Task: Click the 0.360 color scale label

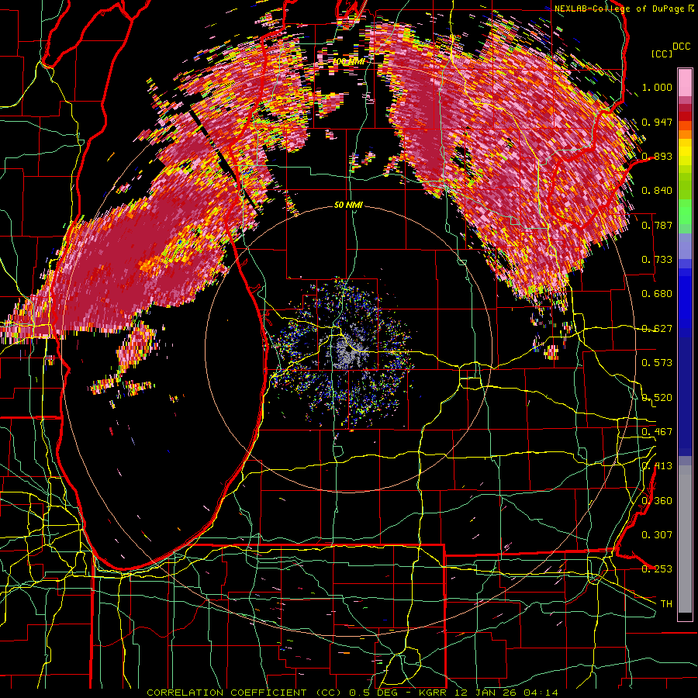Action: click(657, 501)
